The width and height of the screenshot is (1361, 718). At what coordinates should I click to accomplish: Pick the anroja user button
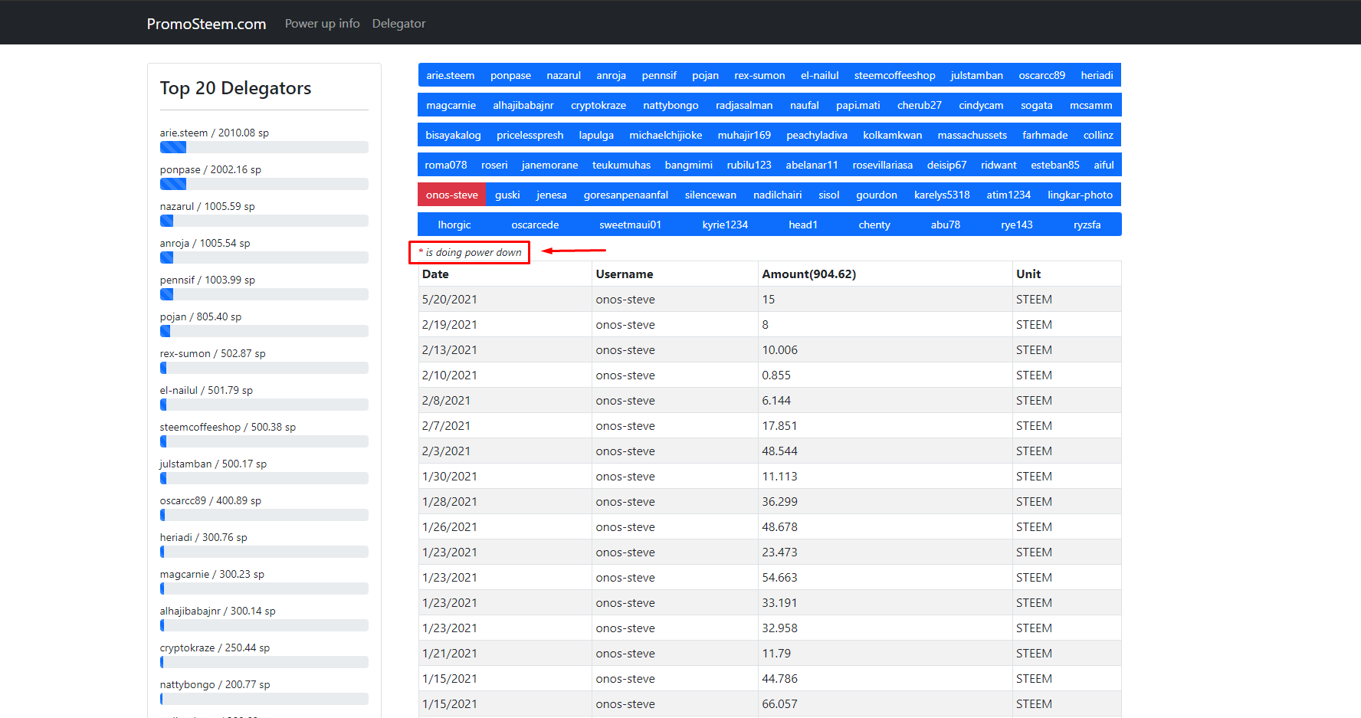coord(612,75)
